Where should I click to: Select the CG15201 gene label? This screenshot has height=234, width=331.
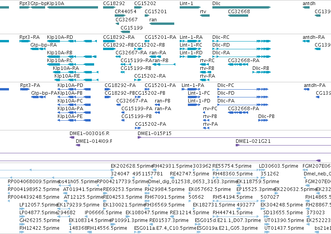pyautogui.click(x=156, y=11)
